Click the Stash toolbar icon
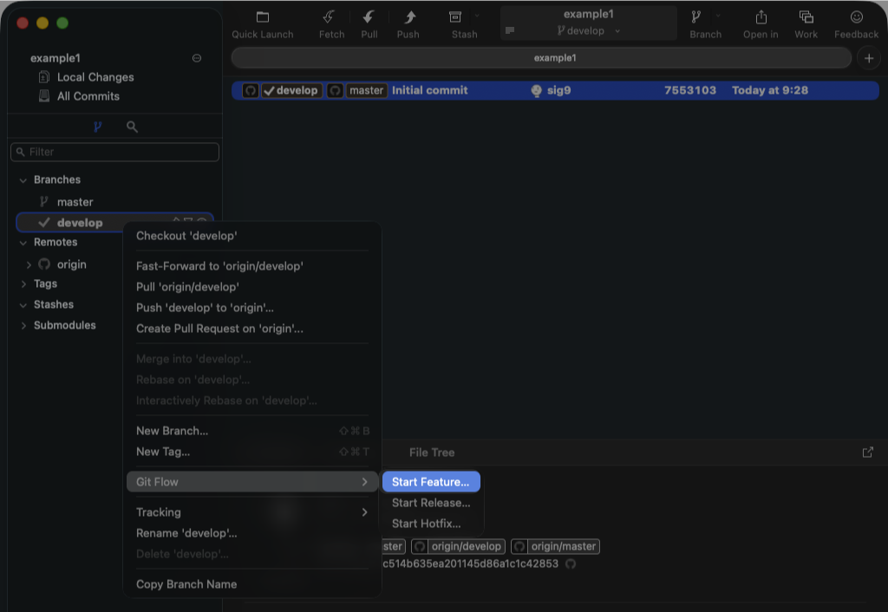The width and height of the screenshot is (888, 612). pyautogui.click(x=455, y=17)
